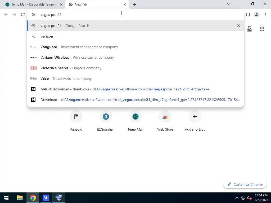The width and height of the screenshot is (271, 203).
Task: Choose the verizon search suggestion
Action: 135,36
